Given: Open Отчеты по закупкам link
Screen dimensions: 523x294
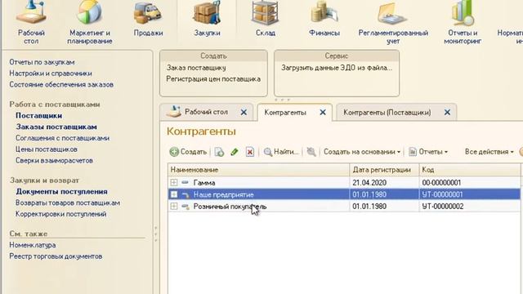Looking at the screenshot, I should click(x=42, y=62).
